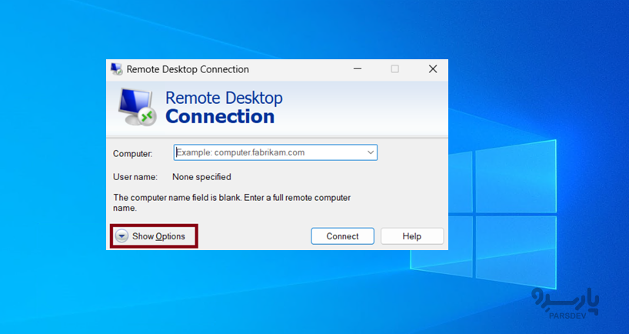This screenshot has width=629, height=334.
Task: Open the Computer name dropdown list
Action: (x=371, y=152)
